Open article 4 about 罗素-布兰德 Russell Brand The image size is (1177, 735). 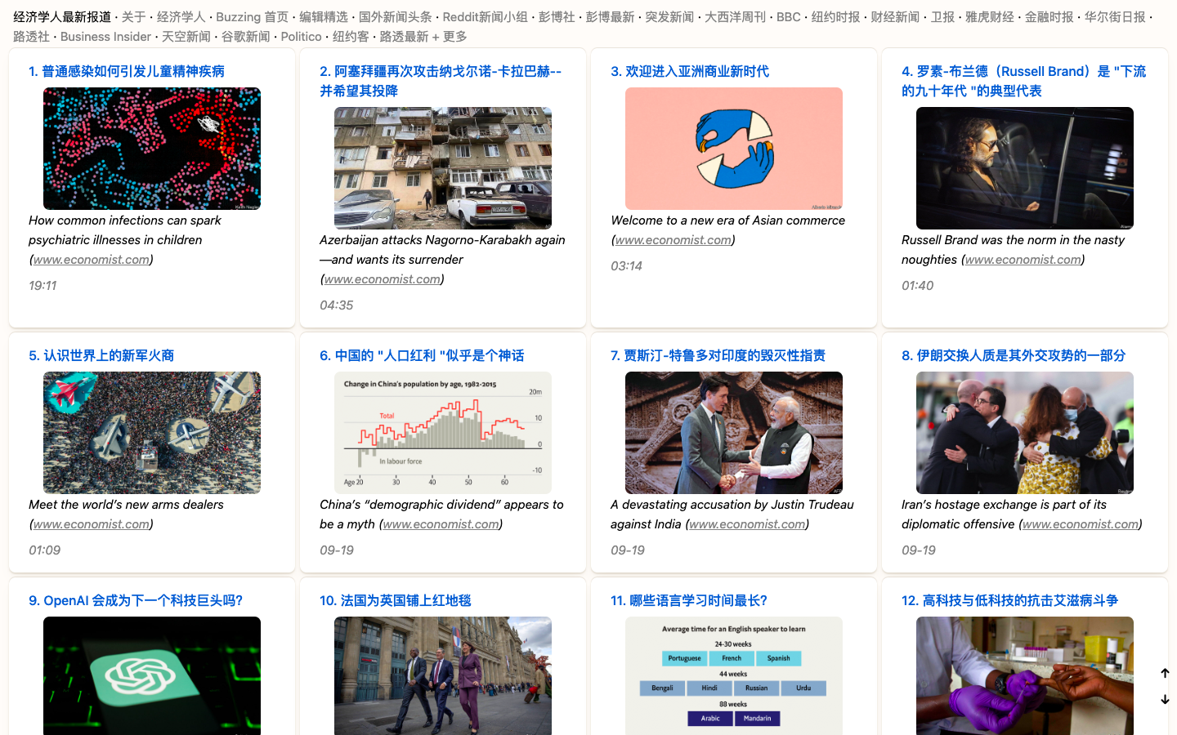click(x=1023, y=81)
